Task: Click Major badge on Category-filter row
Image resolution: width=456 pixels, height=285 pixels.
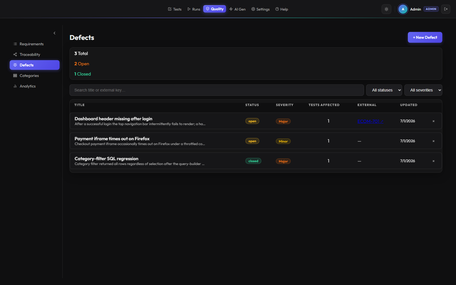Action: pyautogui.click(x=283, y=161)
